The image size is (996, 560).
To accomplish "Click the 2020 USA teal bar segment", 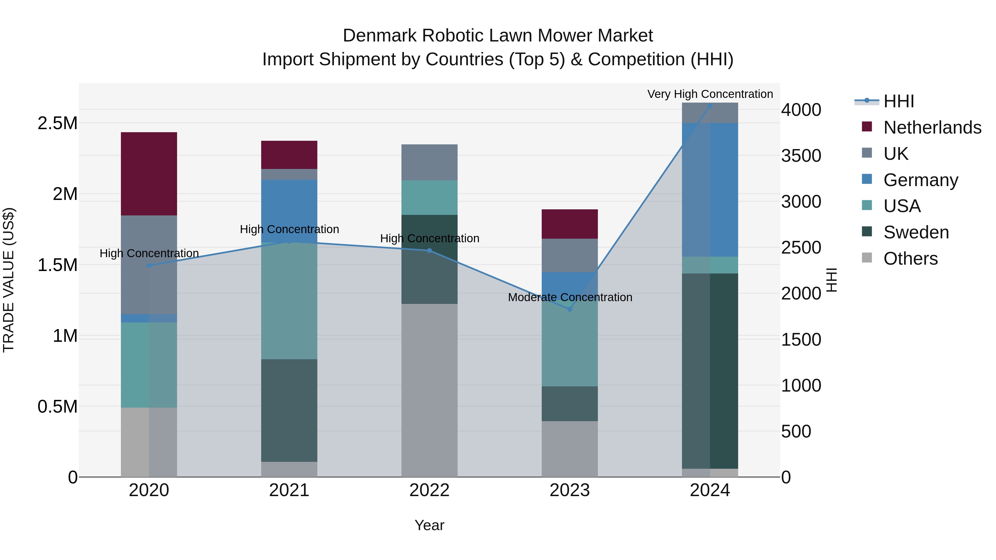I will 149,365.
